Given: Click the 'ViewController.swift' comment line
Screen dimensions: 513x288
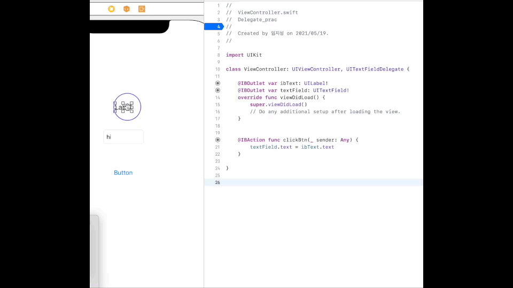Looking at the screenshot, I should tap(262, 12).
